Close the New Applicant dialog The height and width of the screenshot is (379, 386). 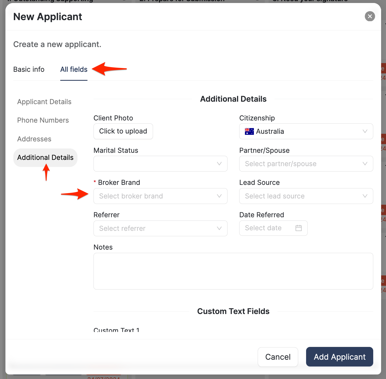click(370, 16)
